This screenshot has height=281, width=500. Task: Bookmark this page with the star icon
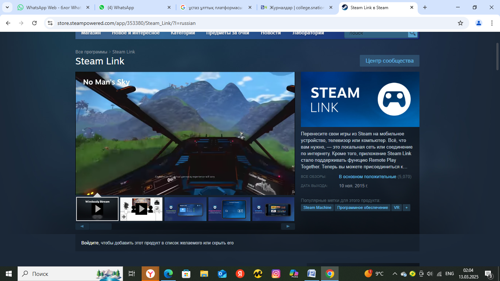pyautogui.click(x=460, y=23)
